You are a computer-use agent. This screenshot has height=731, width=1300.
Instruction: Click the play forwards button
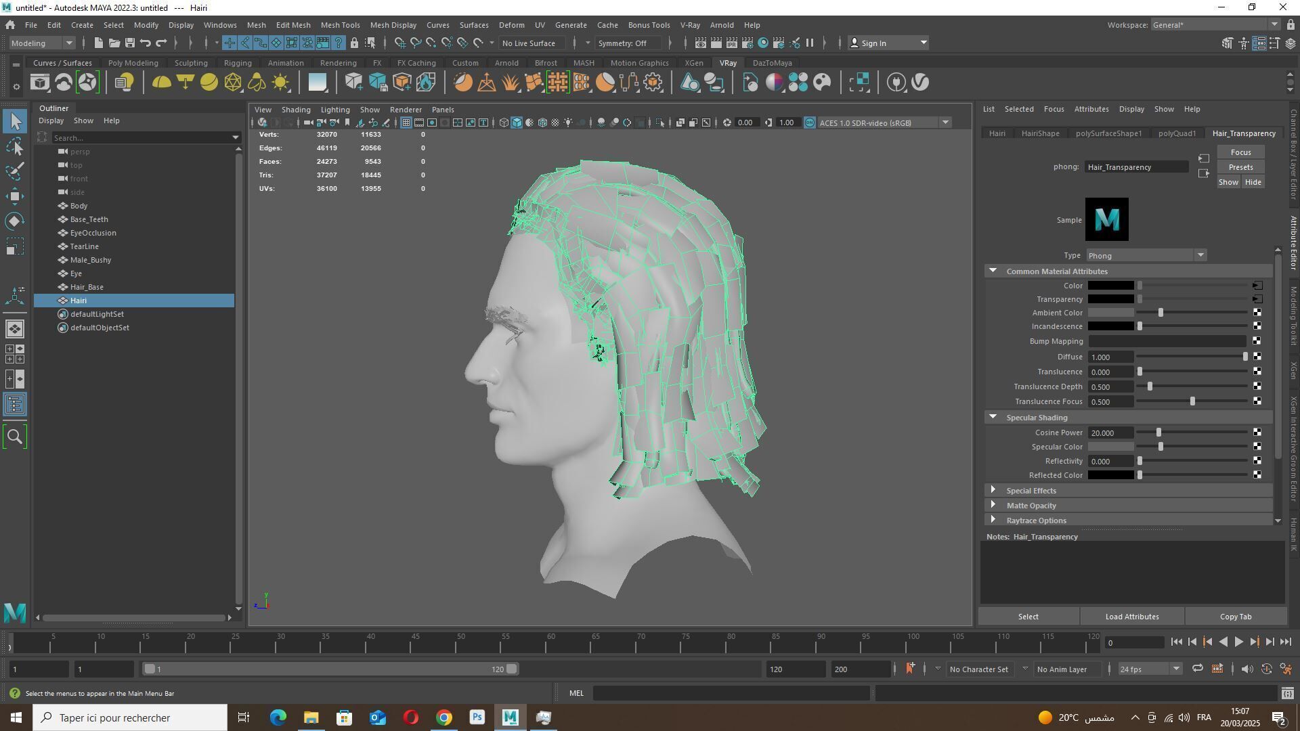(x=1238, y=642)
